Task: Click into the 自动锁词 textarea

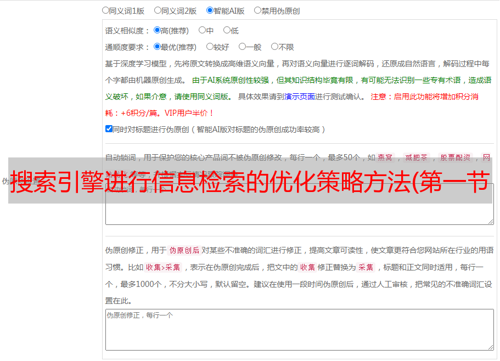Action: (300, 204)
